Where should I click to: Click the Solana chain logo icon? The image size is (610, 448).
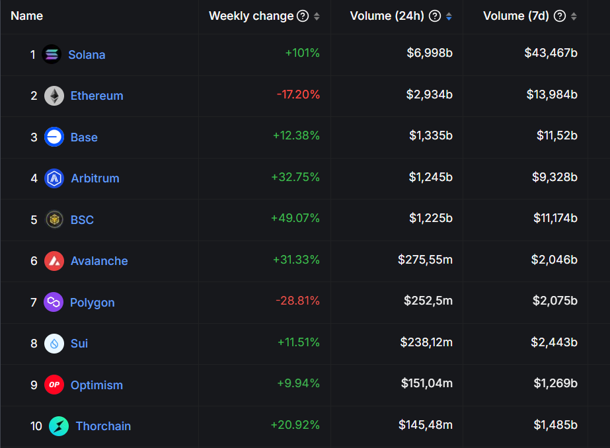pos(52,54)
